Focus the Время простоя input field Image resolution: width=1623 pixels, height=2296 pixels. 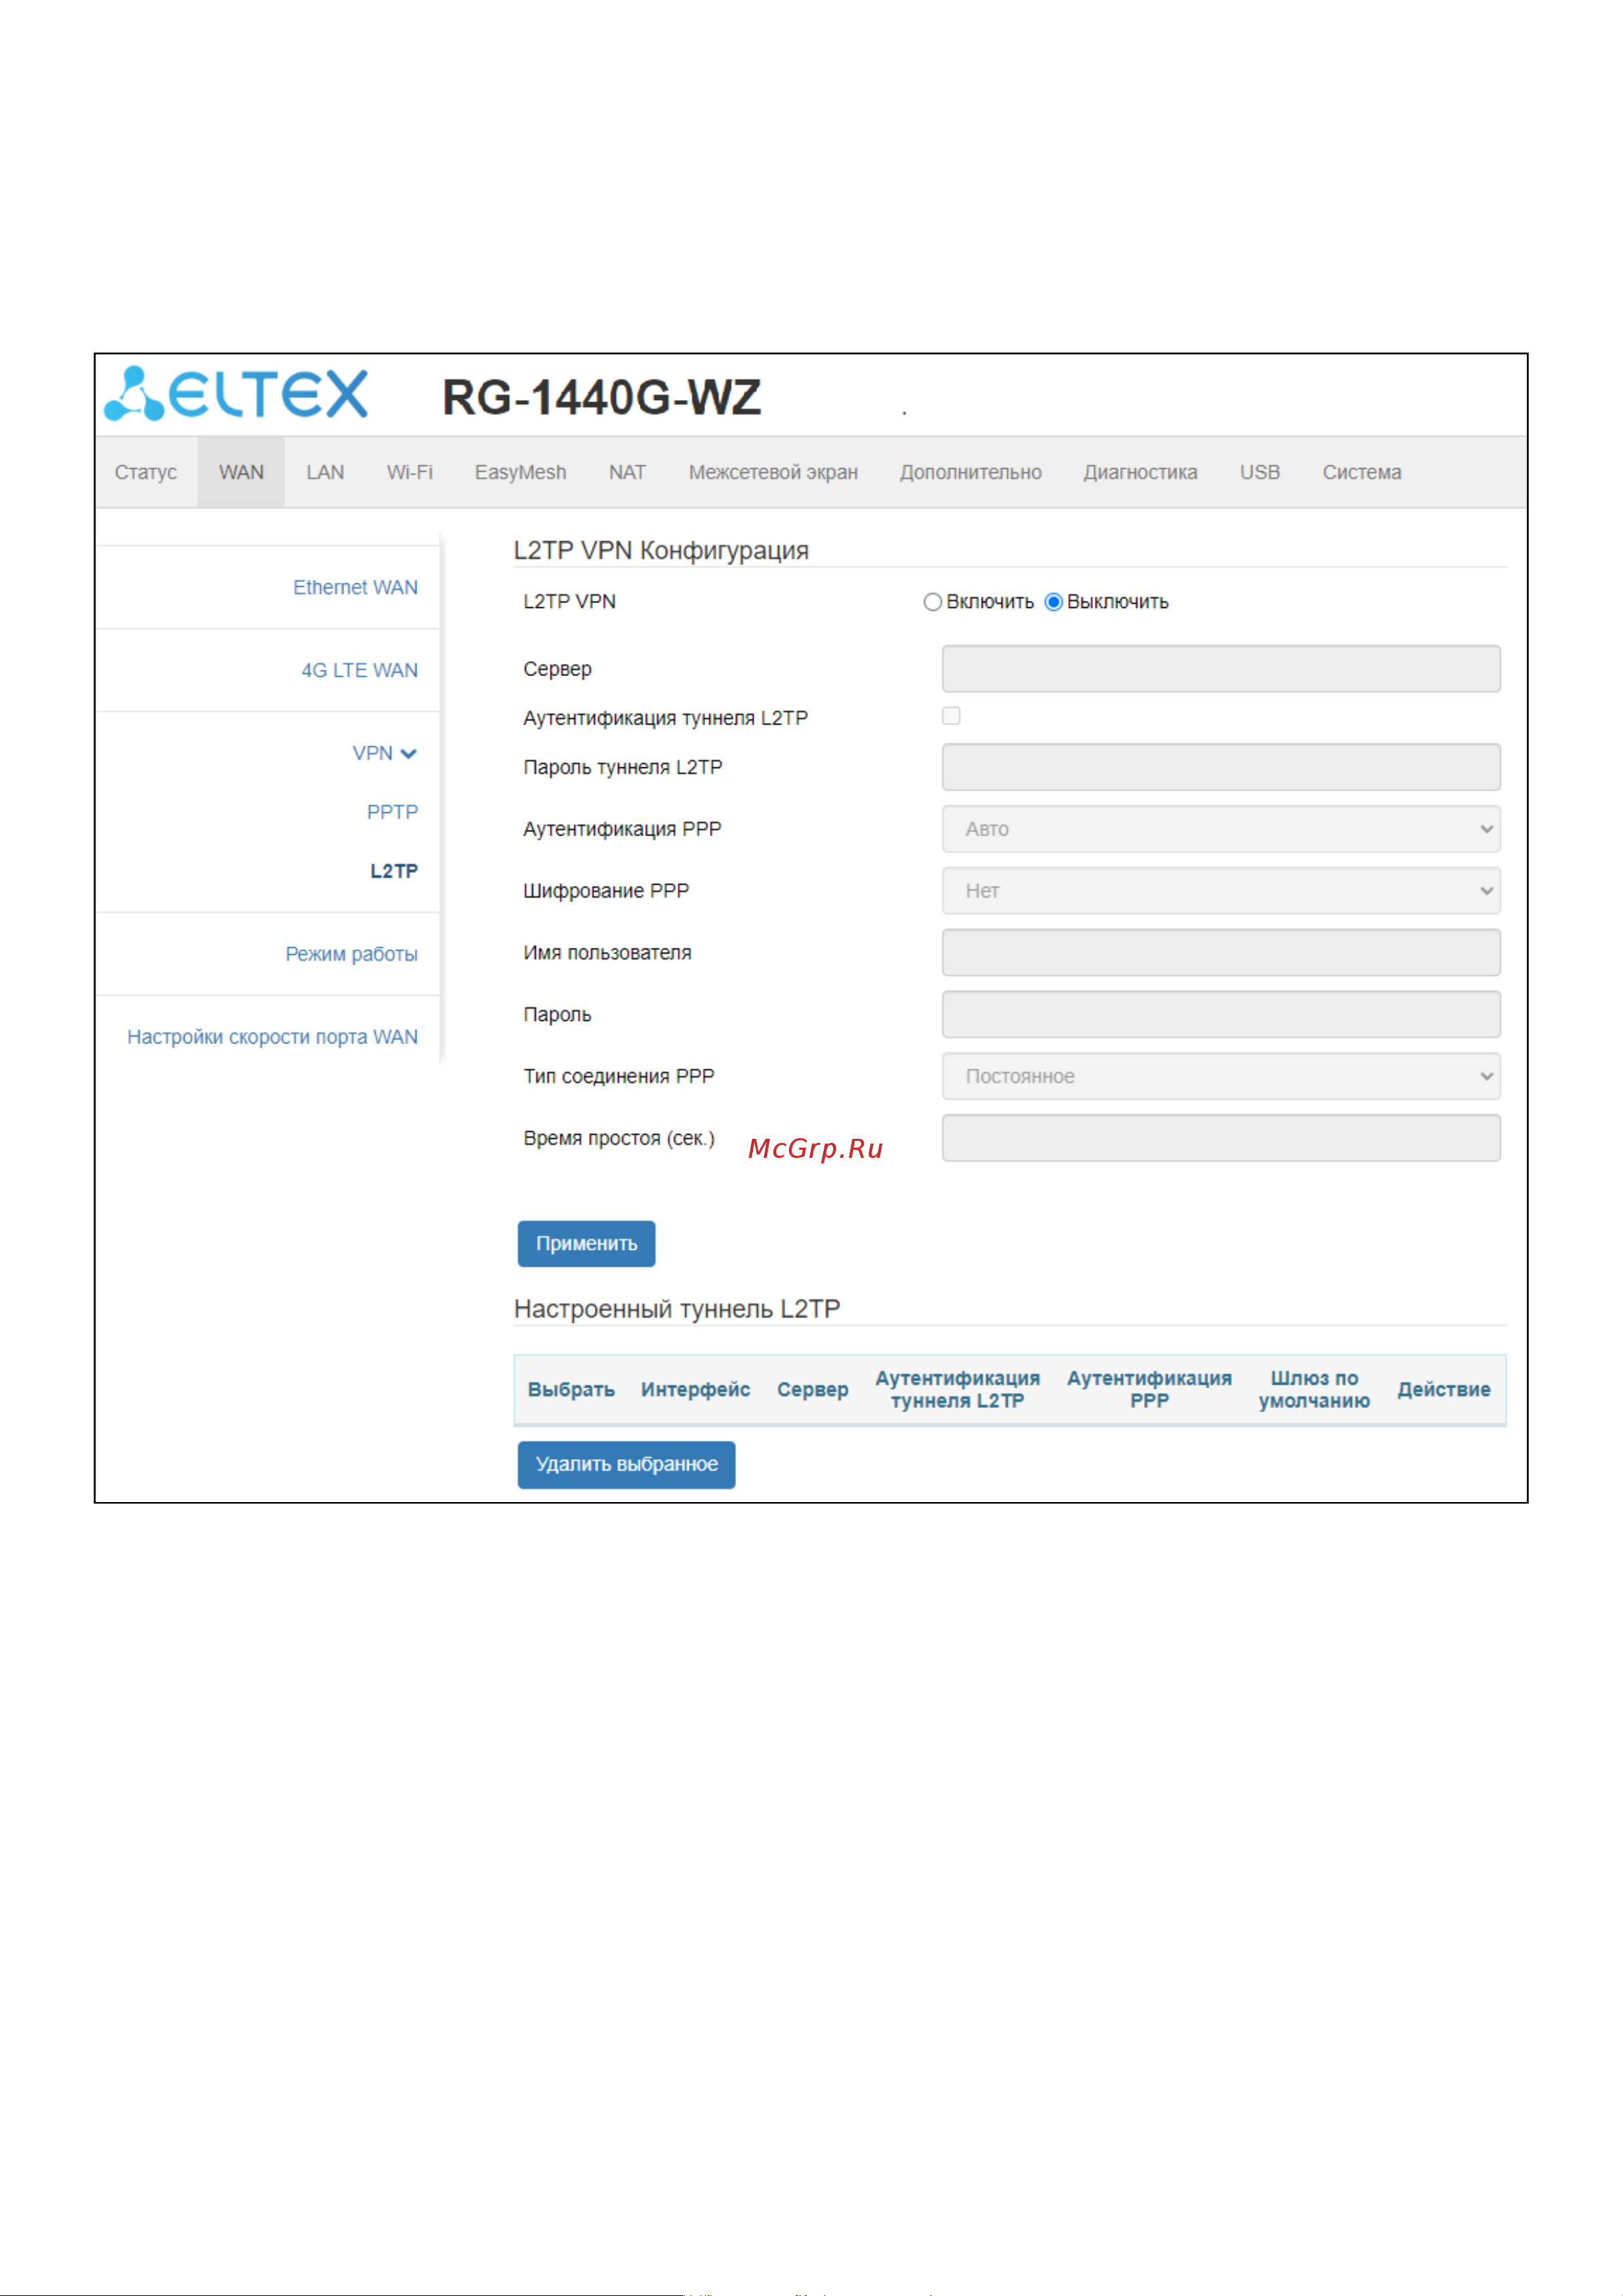(x=1221, y=1138)
